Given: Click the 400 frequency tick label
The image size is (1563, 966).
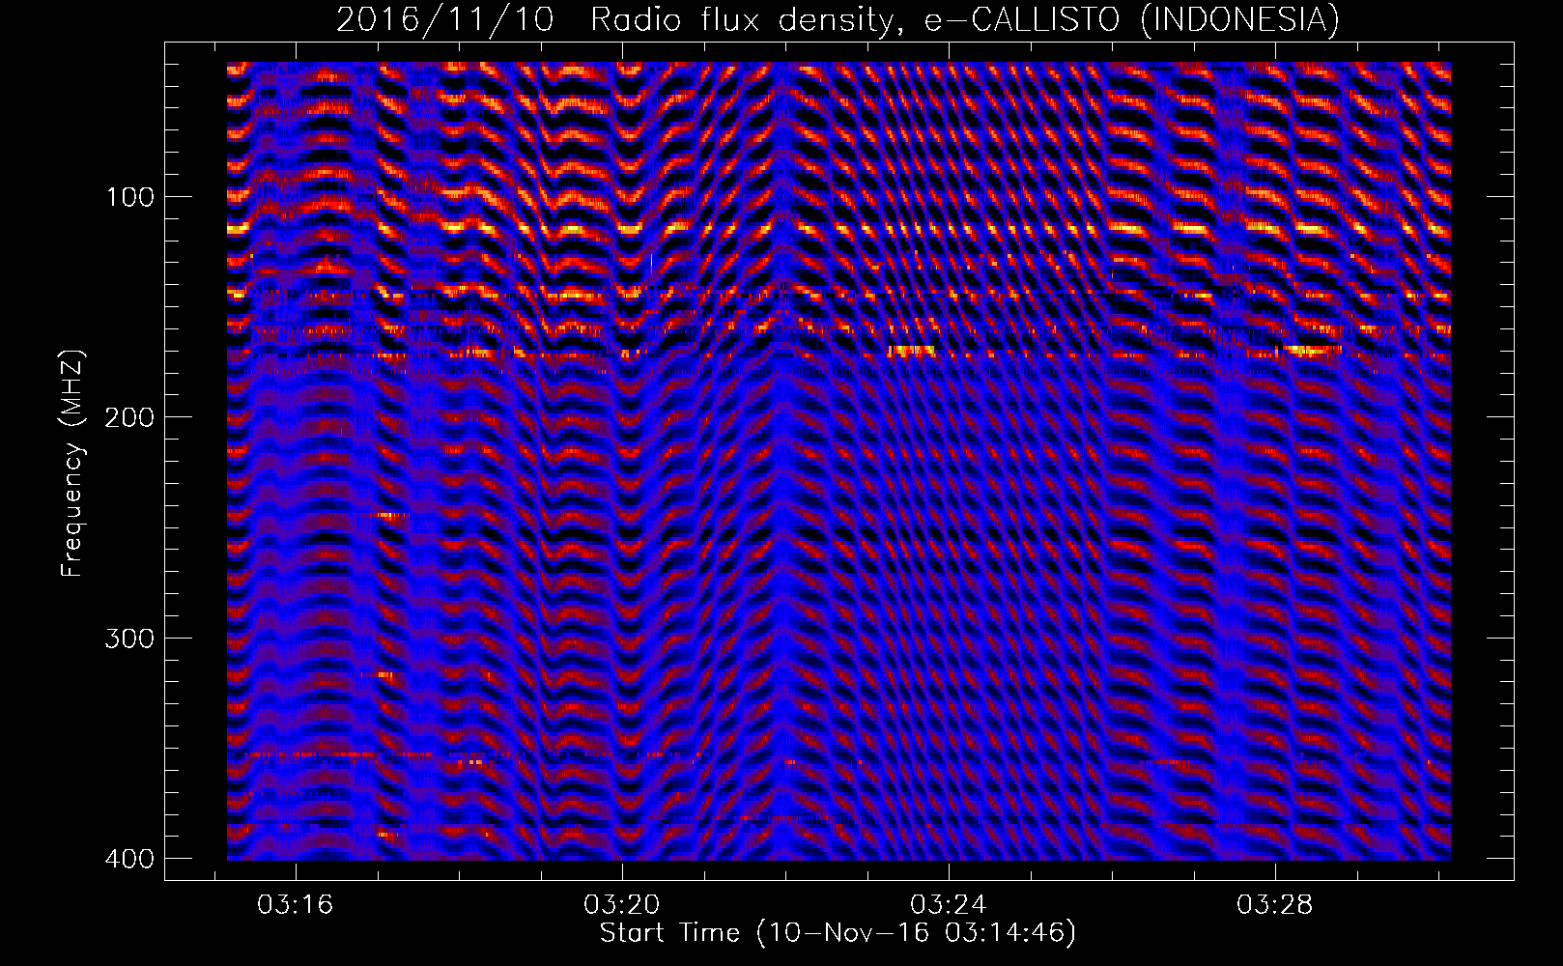Looking at the screenshot, I should coord(129,859).
